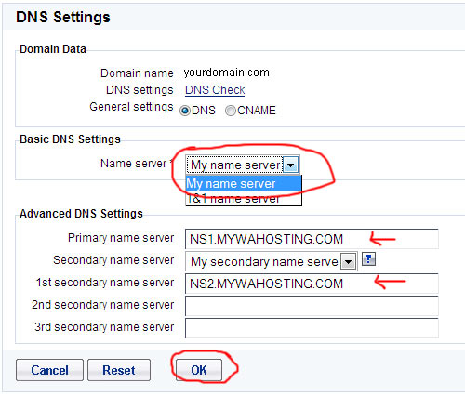Image resolution: width=465 pixels, height=396 pixels.
Task: Confirm settings with the OK button
Action: pos(199,370)
